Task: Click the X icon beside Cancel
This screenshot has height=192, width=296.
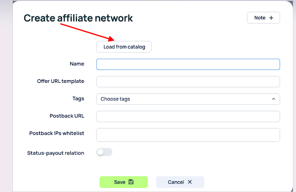Action: click(190, 182)
